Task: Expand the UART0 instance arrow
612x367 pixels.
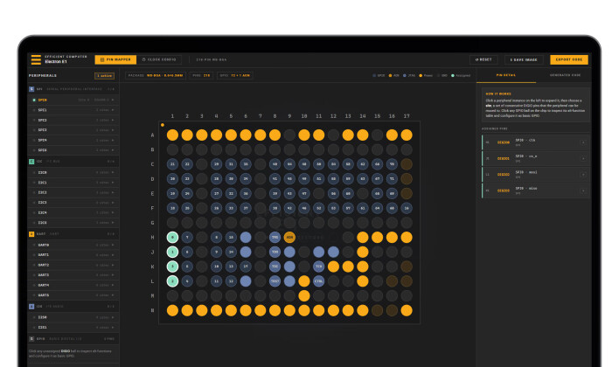Action: click(x=113, y=245)
